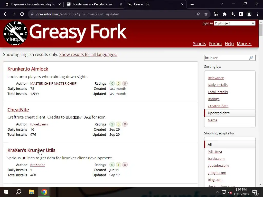Open the Krunker.io Aimlock script

point(28,69)
